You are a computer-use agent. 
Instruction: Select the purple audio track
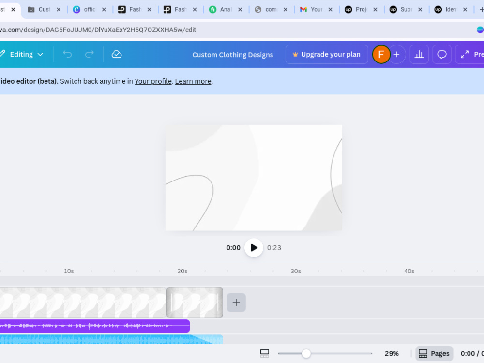pos(95,326)
